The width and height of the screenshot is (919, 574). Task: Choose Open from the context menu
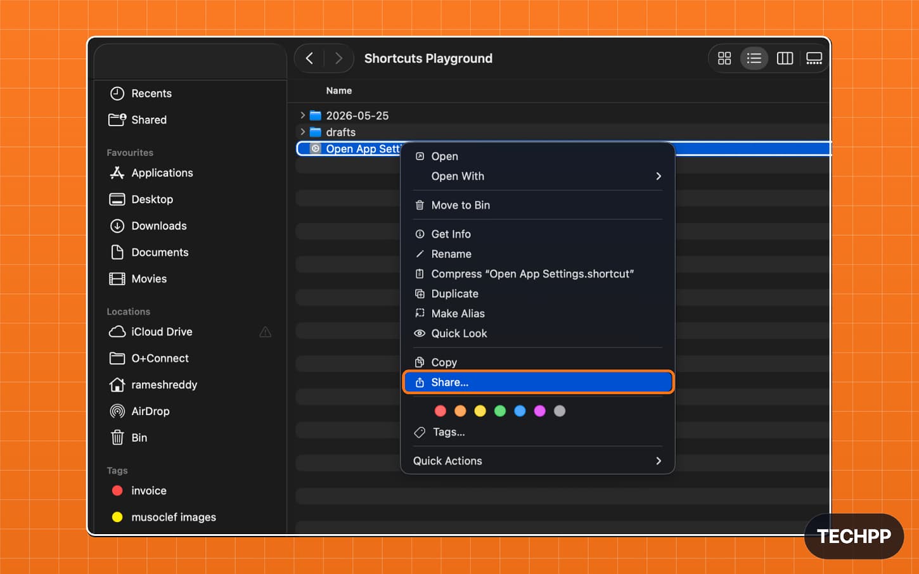(537, 156)
